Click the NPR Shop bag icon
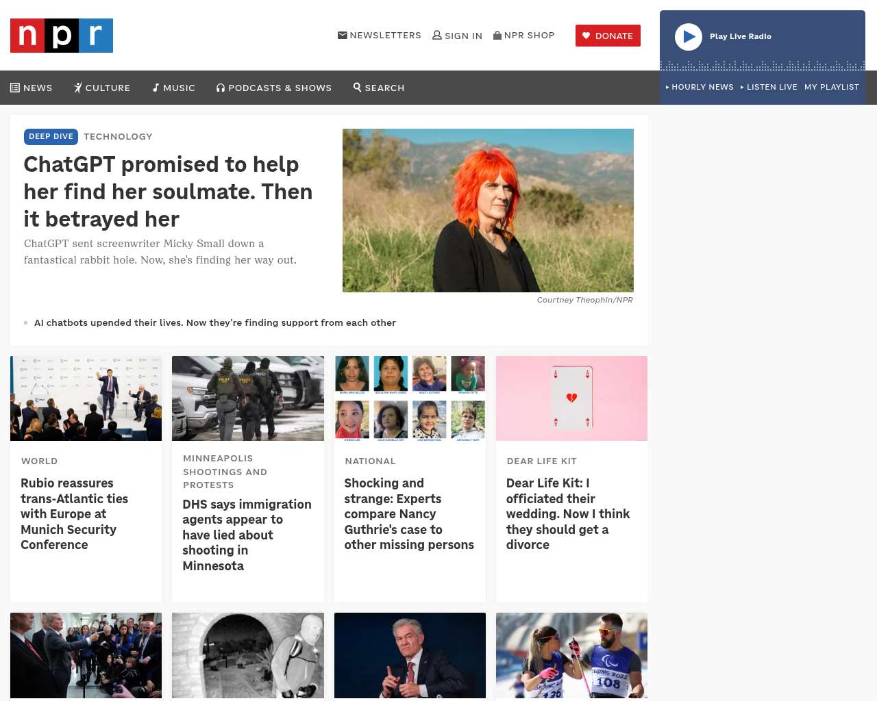Viewport: 877px width, 701px height. tap(497, 35)
